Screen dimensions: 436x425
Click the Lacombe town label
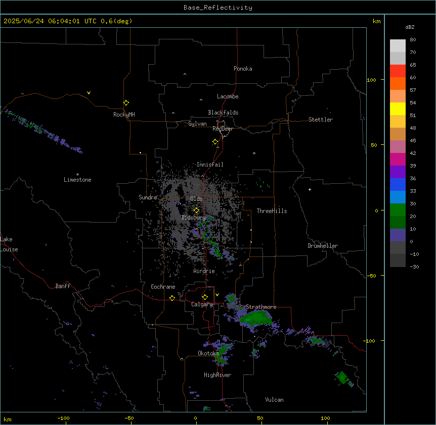pos(228,96)
